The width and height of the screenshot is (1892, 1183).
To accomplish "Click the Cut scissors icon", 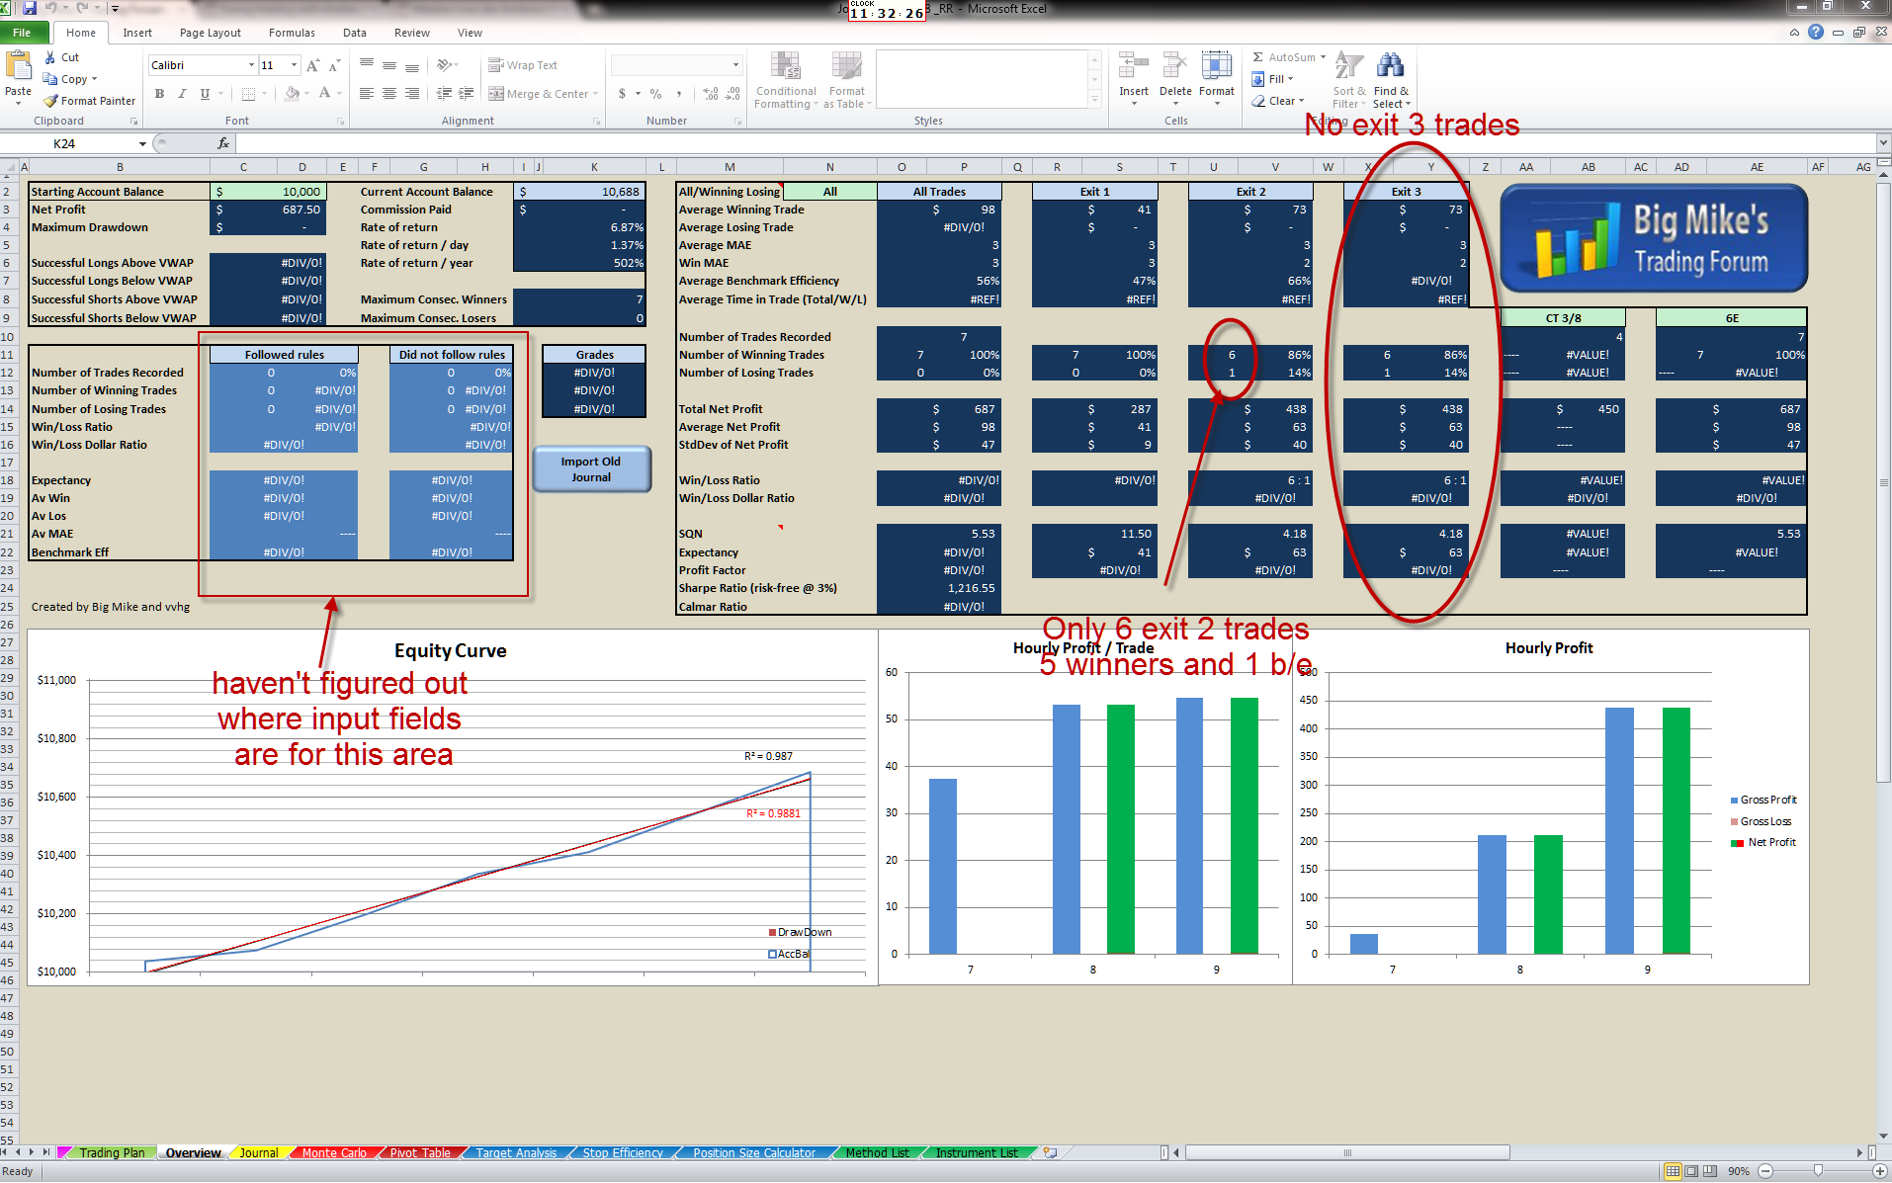I will 50,57.
